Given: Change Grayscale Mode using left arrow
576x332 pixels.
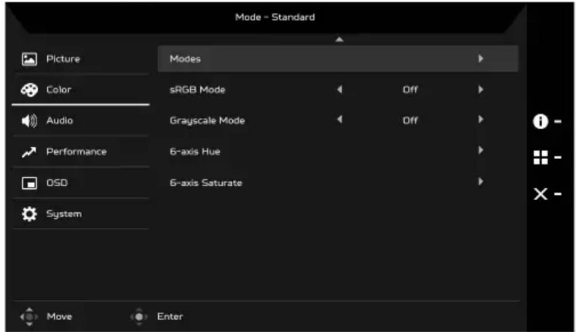Looking at the screenshot, I should (339, 119).
